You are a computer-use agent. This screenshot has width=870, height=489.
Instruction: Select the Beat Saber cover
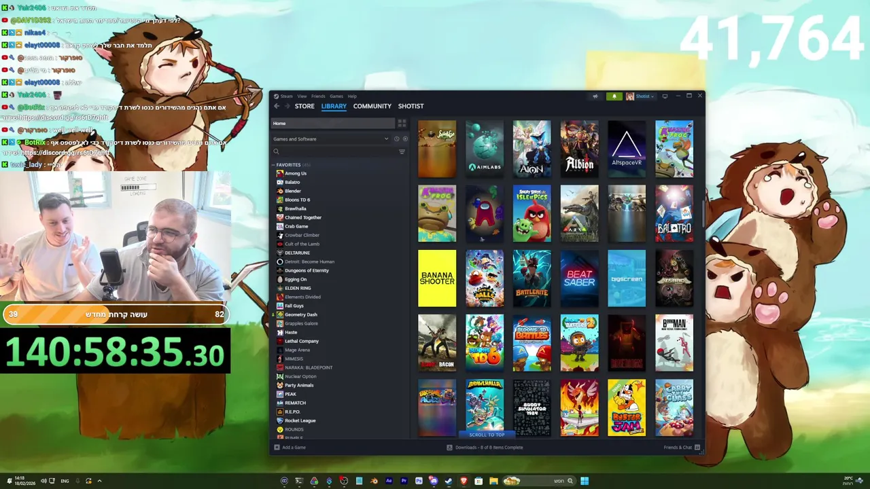[x=579, y=278]
